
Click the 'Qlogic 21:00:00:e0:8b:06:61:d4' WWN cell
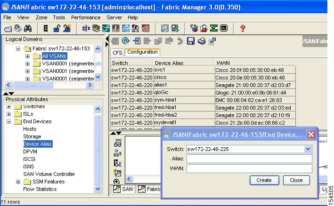pyautogui.click(x=255, y=93)
